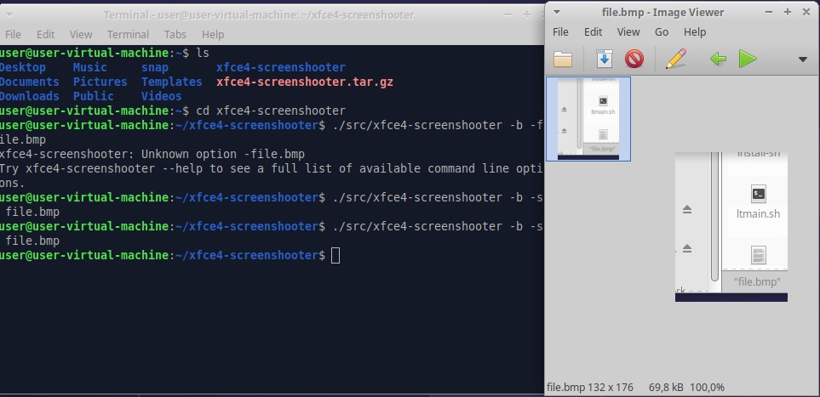Select the file.bmp thumbnail in the sidebar

pos(588,118)
